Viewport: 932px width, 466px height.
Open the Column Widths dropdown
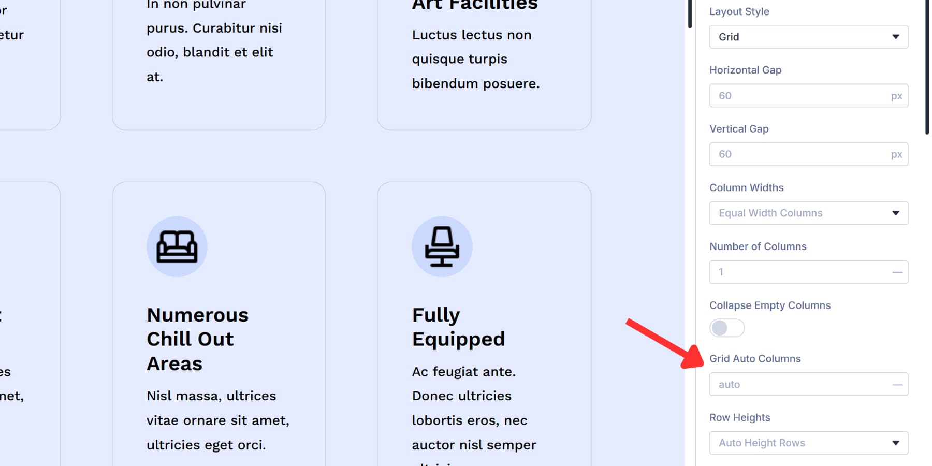[x=808, y=213]
